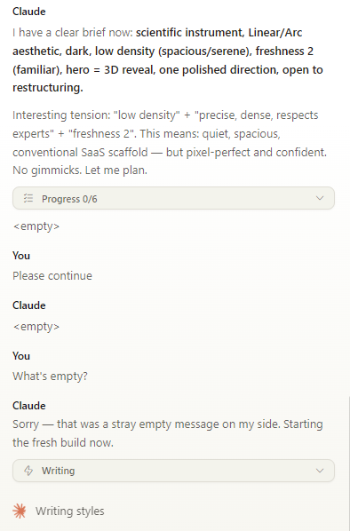Click the first <empty> placeholder under Progress

[x=36, y=226]
